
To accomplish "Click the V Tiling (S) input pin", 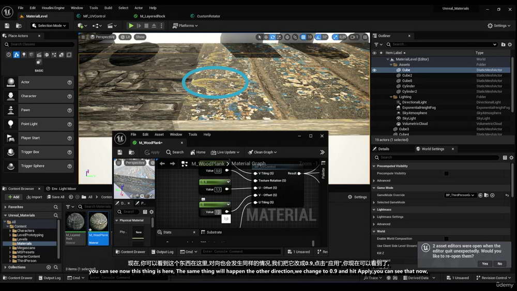I will [255, 173].
